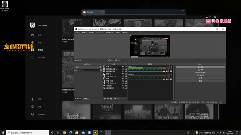Switch to the 场景 tab

(x=86, y=99)
